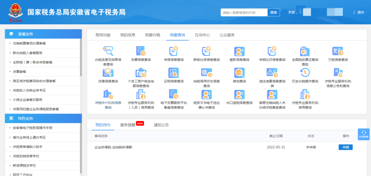The height and width of the screenshot is (176, 371).
Task: Switch to 常用功能 tab
Action: (103, 35)
